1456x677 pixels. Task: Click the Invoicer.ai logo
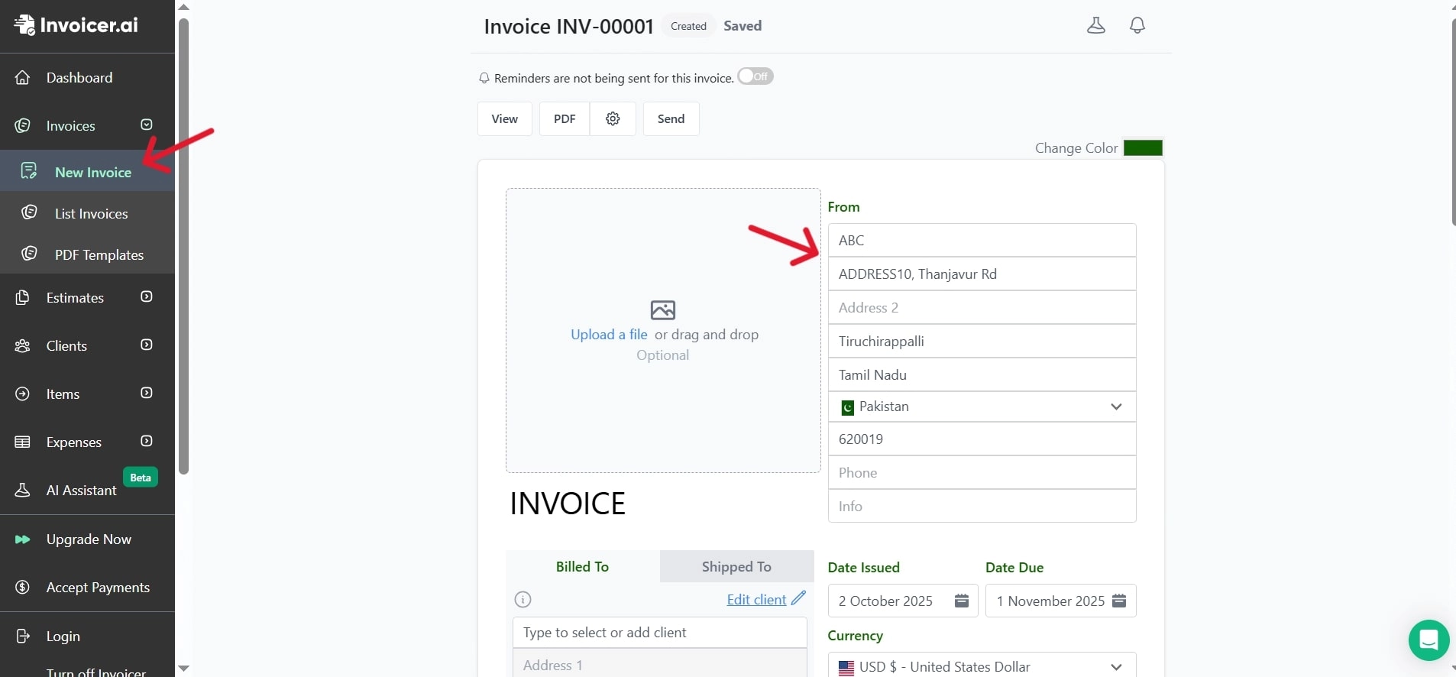(76, 25)
